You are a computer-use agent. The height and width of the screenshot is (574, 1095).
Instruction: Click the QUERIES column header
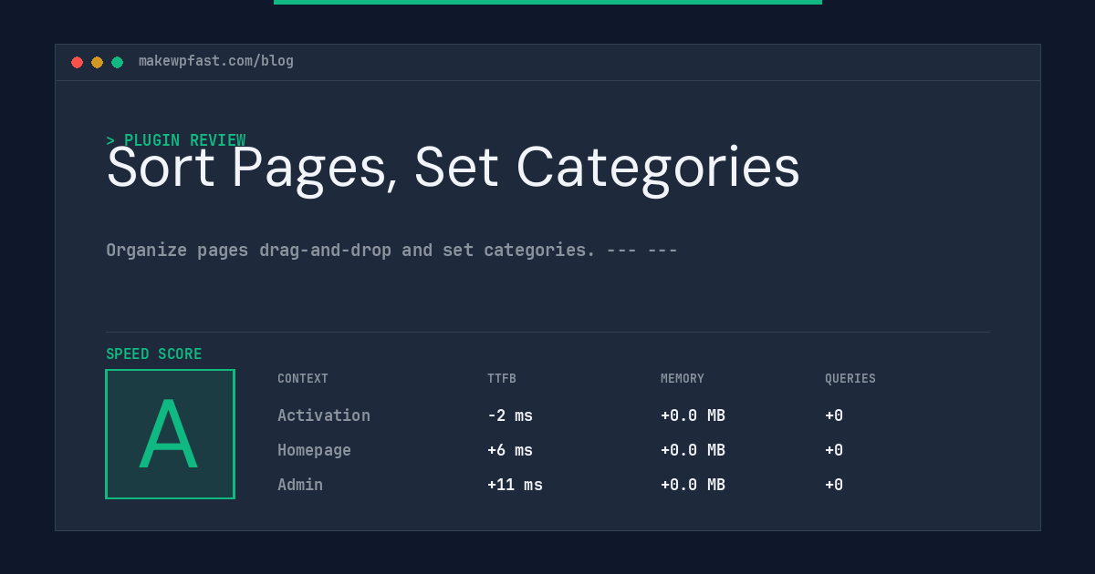click(x=850, y=379)
